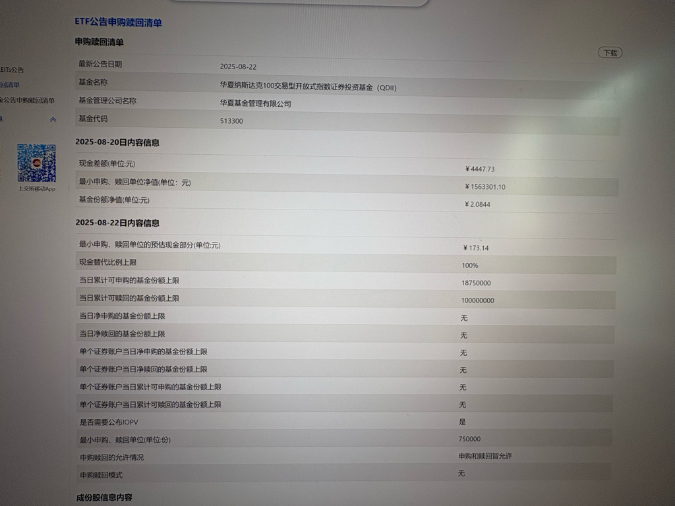The height and width of the screenshot is (506, 675).
Task: Click the 当日累计可赎回的基金份额上限 label
Action: point(129,298)
